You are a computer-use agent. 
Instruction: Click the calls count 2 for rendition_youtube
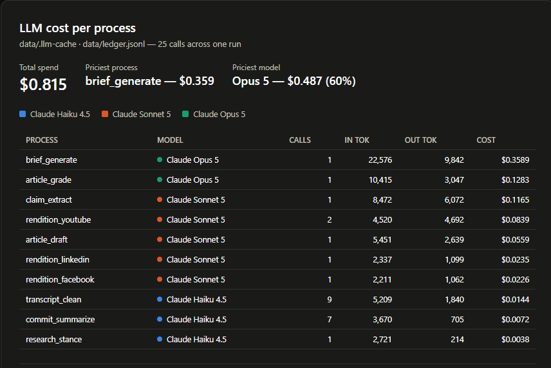(330, 220)
